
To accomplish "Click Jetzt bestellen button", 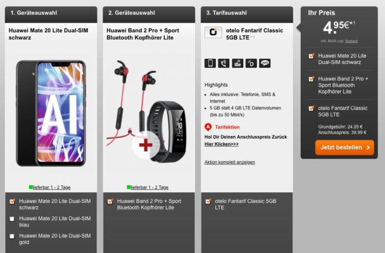I will click(344, 147).
